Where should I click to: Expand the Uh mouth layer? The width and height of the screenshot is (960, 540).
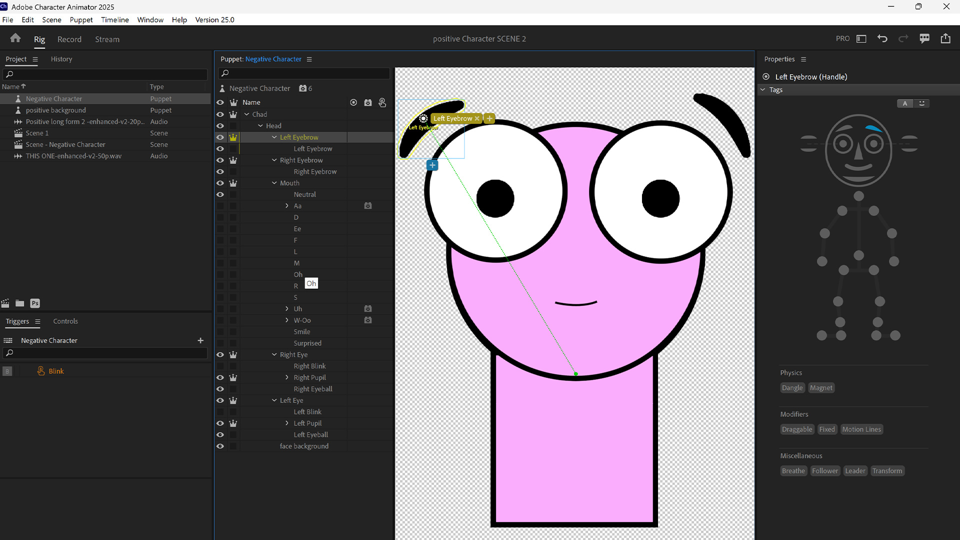point(287,309)
